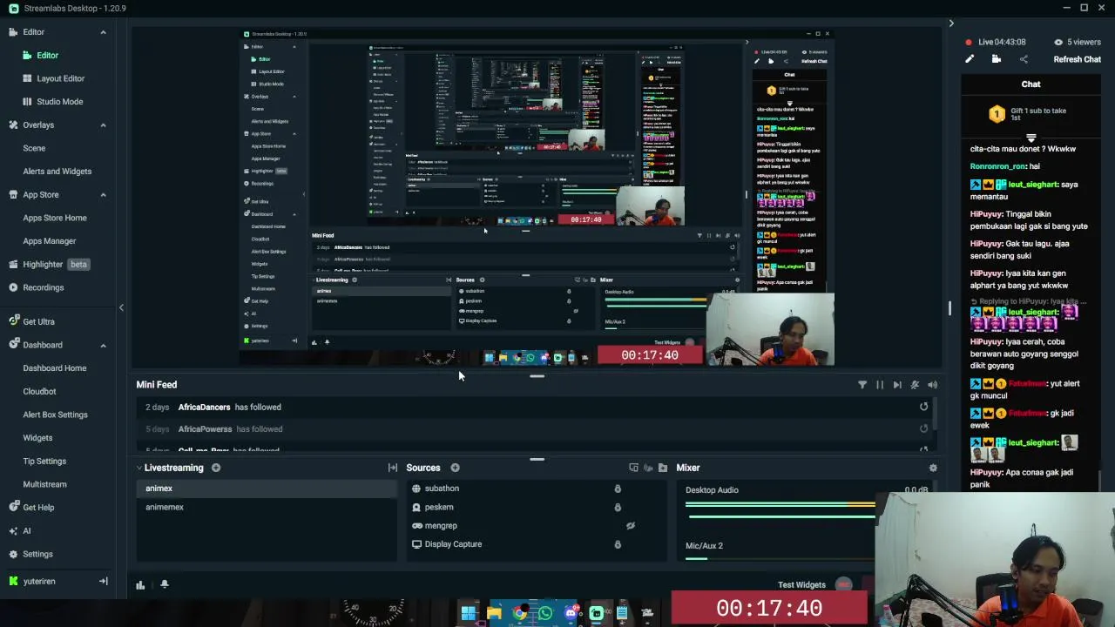Show the hidden mengrep source
The height and width of the screenshot is (627, 1115).
pos(631,526)
